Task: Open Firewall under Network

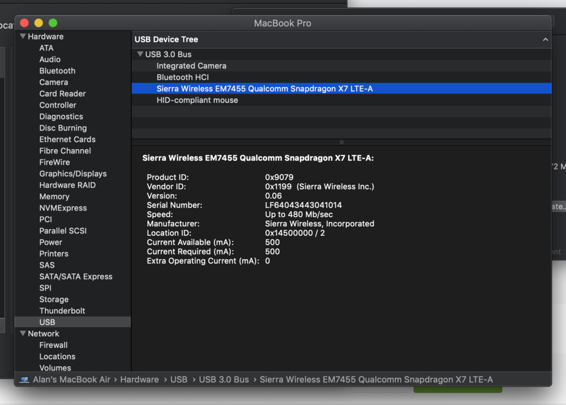Action: pos(53,345)
